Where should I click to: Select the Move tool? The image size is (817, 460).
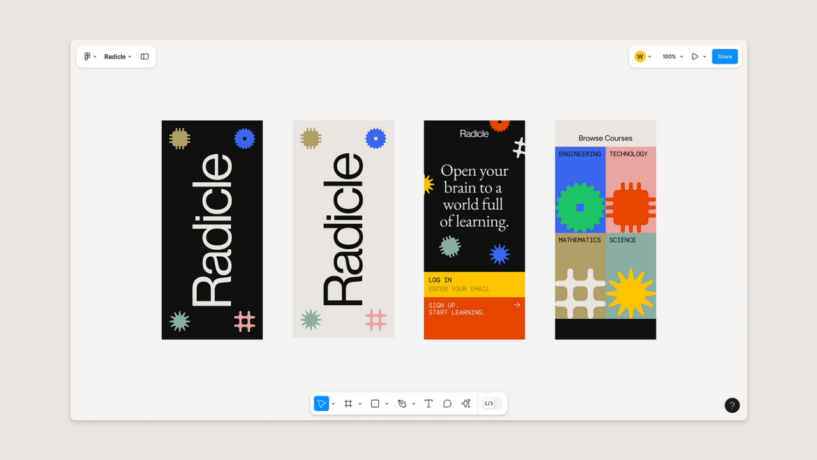(x=321, y=403)
